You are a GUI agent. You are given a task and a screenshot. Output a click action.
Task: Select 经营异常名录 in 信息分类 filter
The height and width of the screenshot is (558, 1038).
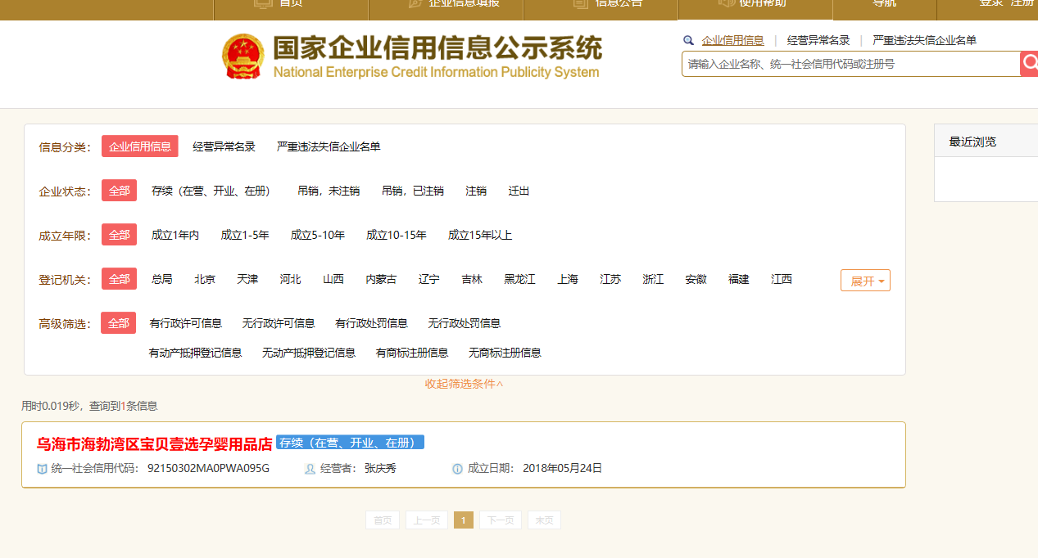(224, 146)
